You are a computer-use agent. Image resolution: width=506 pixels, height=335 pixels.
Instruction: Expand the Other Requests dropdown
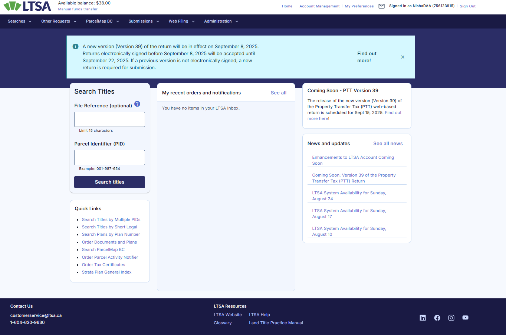(59, 21)
